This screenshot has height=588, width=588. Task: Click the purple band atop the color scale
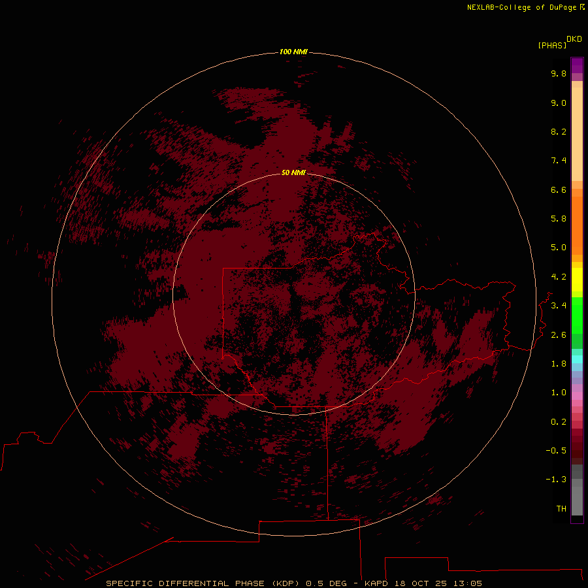577,65
